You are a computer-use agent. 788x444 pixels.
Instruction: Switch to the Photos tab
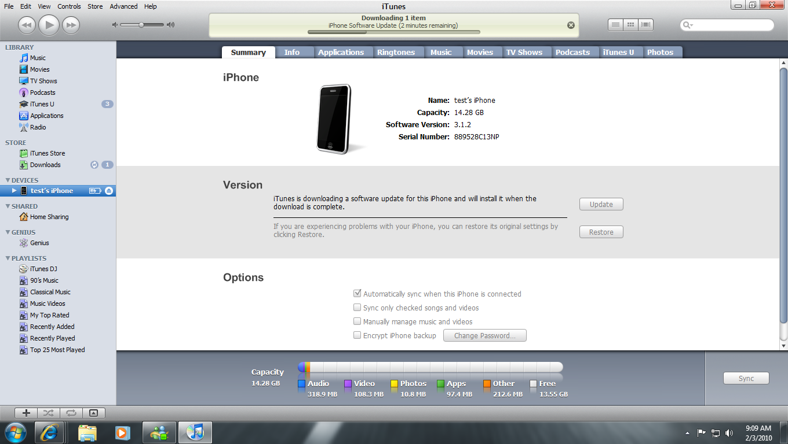(x=661, y=52)
